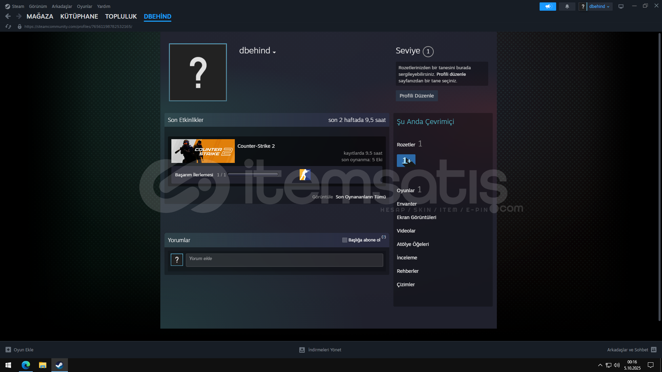Click the achievement progress bar

[253, 175]
